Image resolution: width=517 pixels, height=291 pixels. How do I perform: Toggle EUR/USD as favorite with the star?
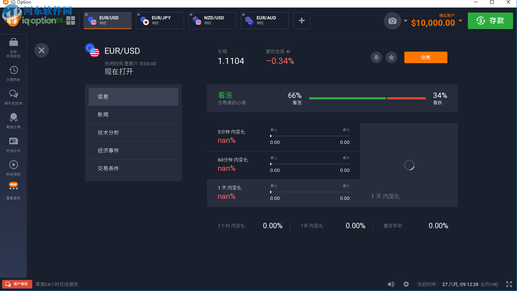(391, 57)
